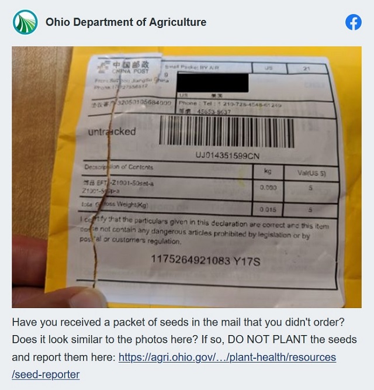Click the Phone Tel number line
This screenshot has width=374, height=390.
[230, 104]
